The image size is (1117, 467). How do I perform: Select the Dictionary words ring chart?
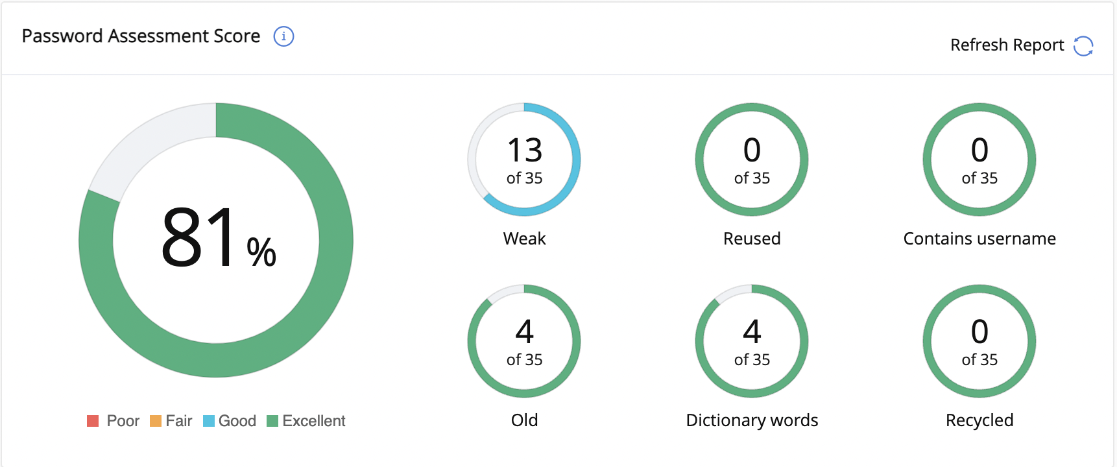click(x=752, y=341)
